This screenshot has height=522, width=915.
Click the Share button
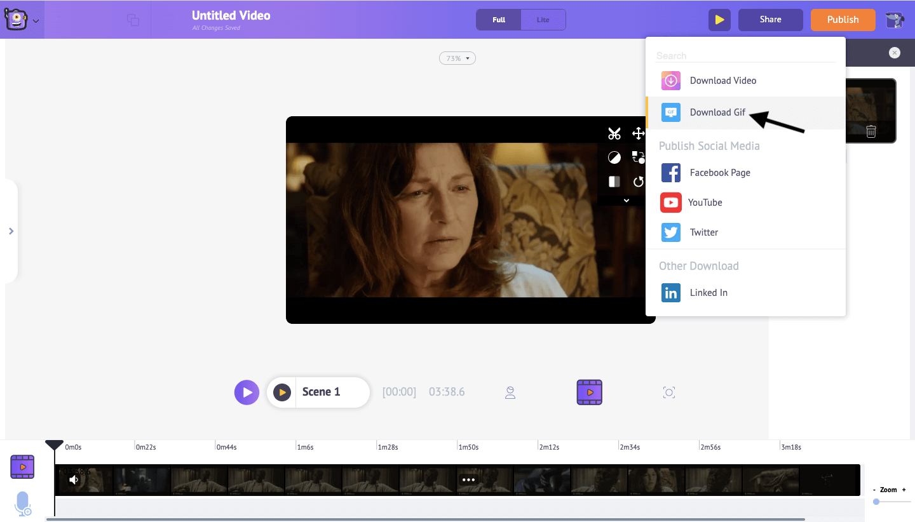pyautogui.click(x=770, y=20)
